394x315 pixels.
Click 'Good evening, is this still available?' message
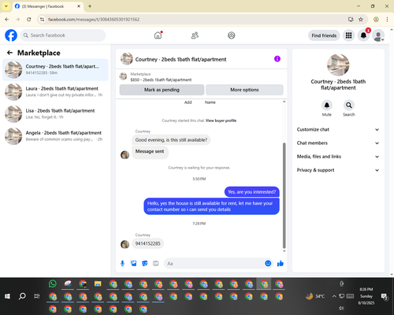click(x=171, y=140)
